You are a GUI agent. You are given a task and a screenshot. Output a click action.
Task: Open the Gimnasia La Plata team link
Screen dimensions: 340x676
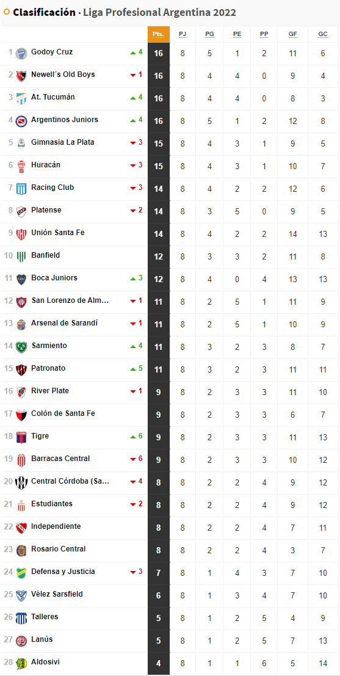[63, 142]
